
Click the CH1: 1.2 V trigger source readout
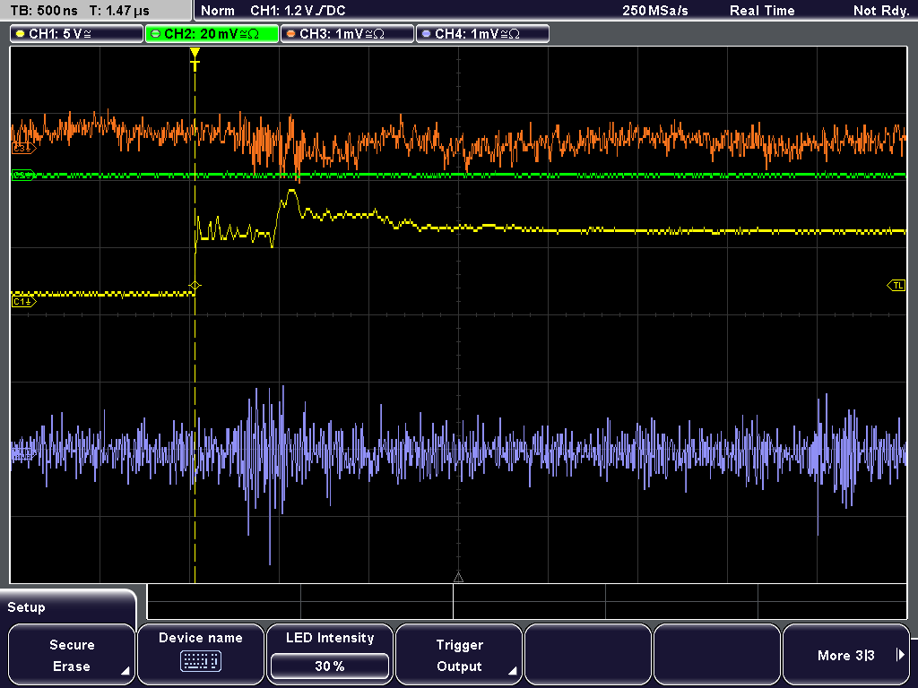point(298,11)
